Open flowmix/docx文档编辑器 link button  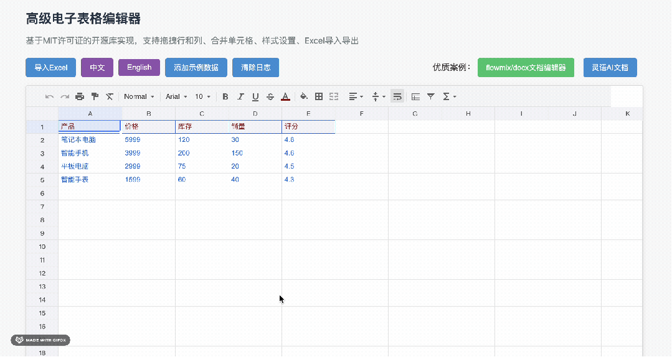coord(526,68)
